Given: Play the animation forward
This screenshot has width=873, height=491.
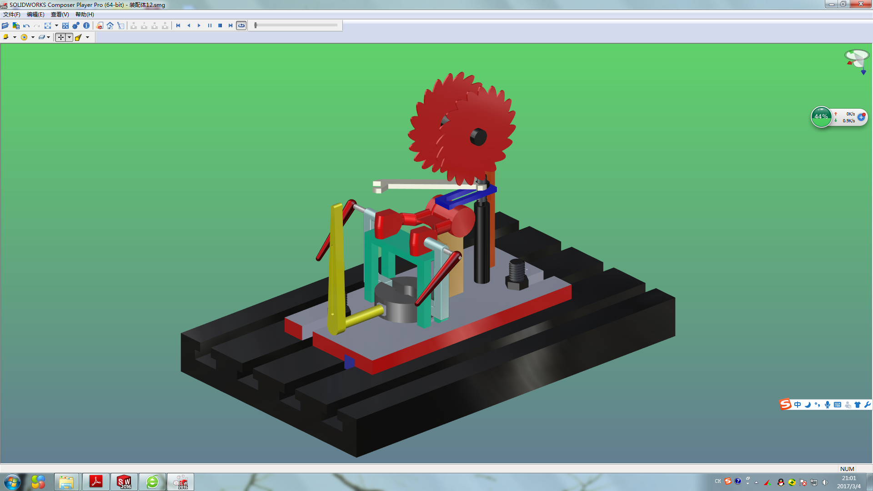Looking at the screenshot, I should point(199,25).
